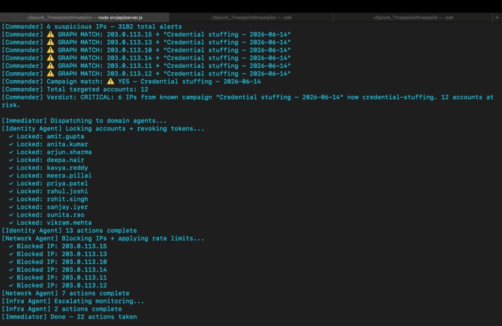The image size is (502, 326).
Task: Click the checkmark beside Locked: vikram.mehta
Action: coord(11,223)
